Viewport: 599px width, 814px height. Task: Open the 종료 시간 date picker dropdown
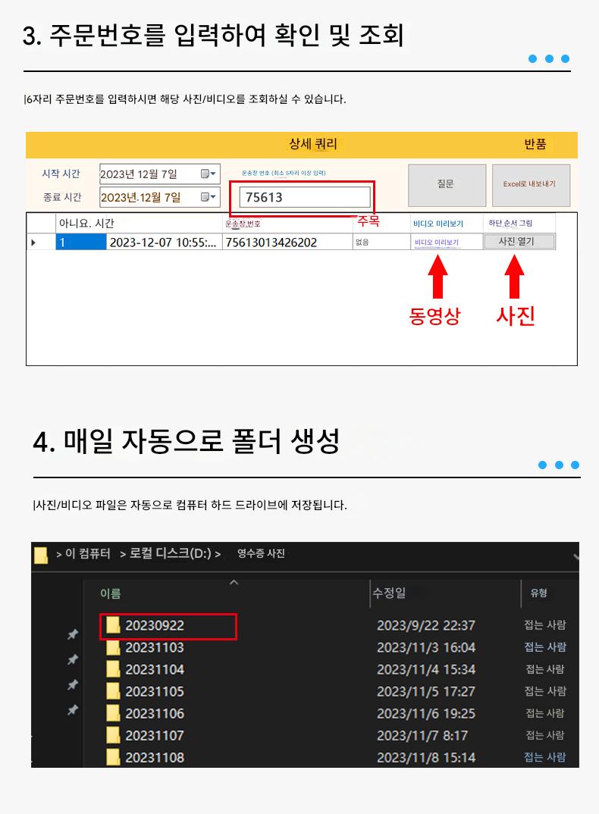(x=209, y=197)
